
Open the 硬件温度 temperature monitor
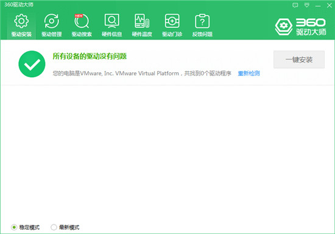(x=142, y=26)
